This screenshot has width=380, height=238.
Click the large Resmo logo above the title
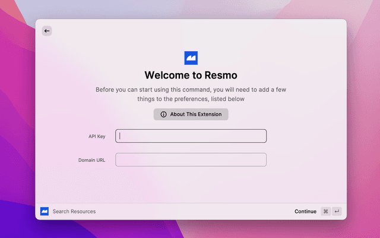tap(191, 58)
